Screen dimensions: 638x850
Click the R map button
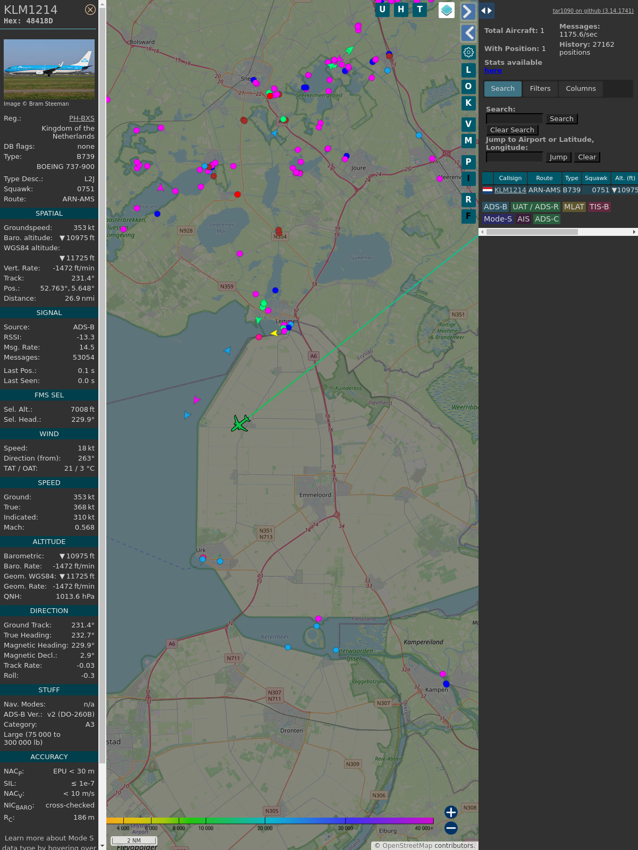coord(468,200)
